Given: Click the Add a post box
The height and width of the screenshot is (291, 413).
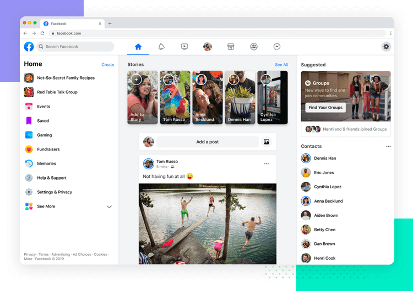Looking at the screenshot, I should pyautogui.click(x=207, y=142).
